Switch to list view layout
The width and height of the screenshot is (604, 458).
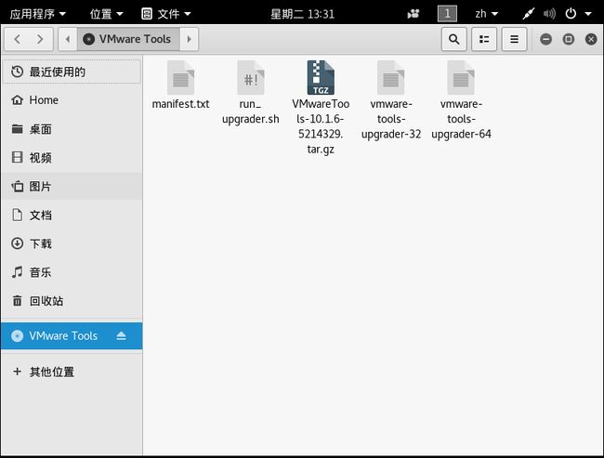[484, 39]
